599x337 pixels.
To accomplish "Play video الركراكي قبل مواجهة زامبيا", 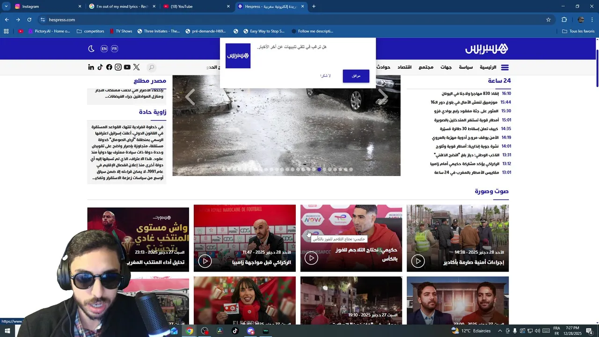I will [205, 261].
